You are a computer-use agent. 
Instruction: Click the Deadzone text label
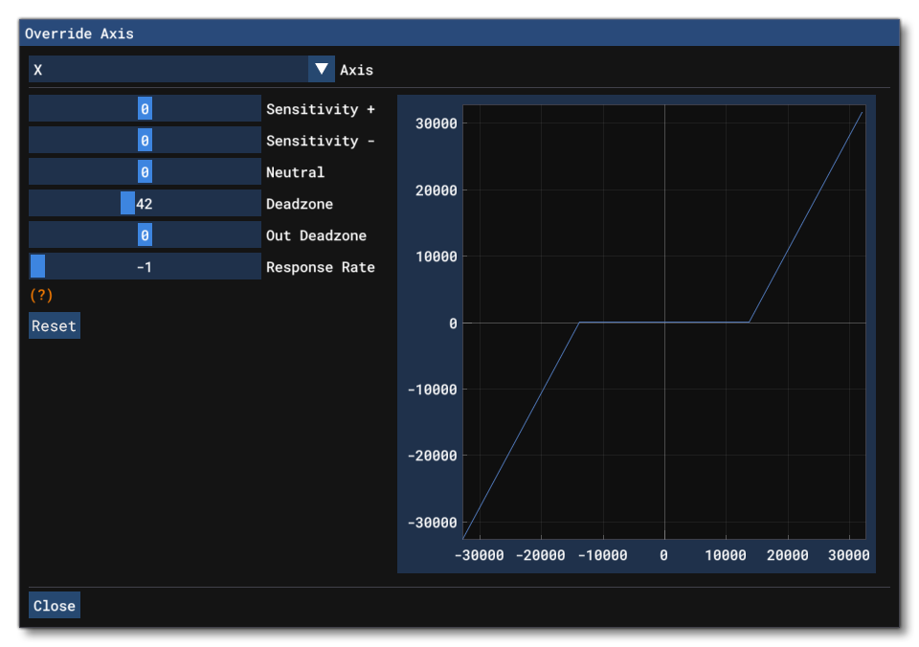point(299,204)
